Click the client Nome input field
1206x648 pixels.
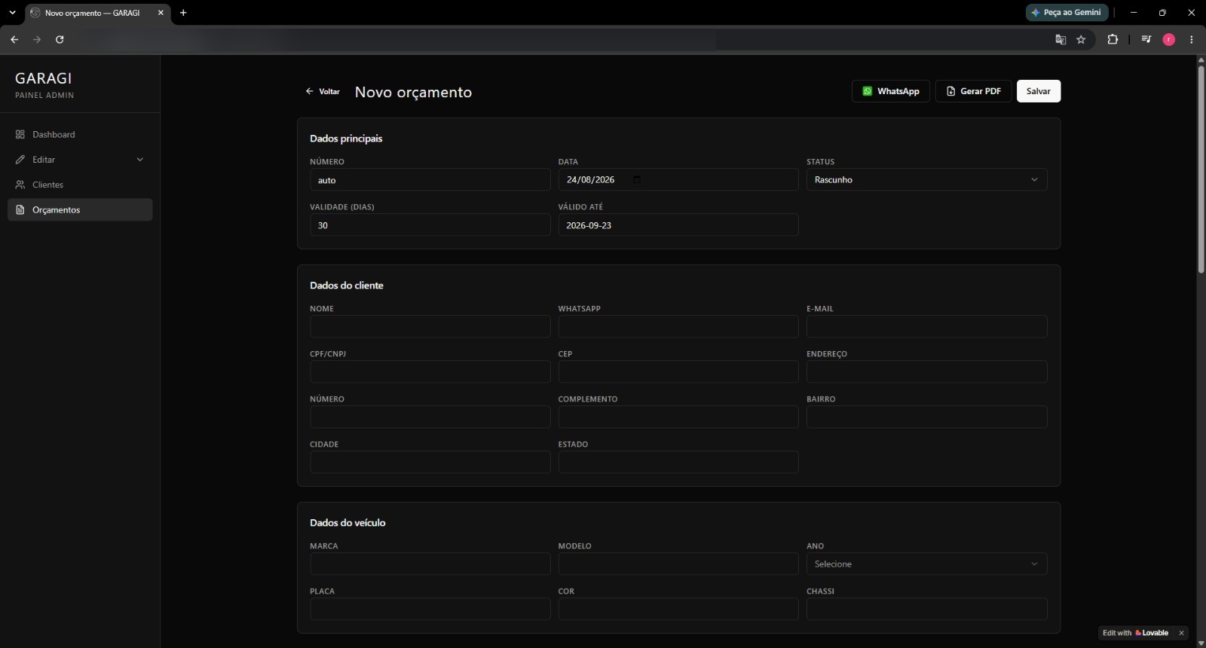[x=430, y=326]
